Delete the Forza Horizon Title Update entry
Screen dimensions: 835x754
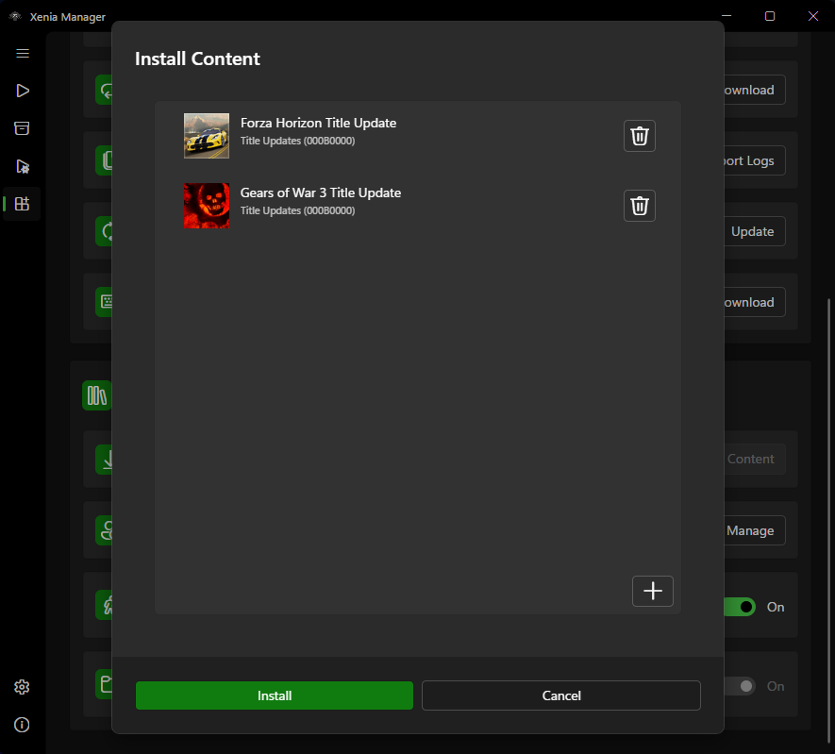pyautogui.click(x=639, y=135)
